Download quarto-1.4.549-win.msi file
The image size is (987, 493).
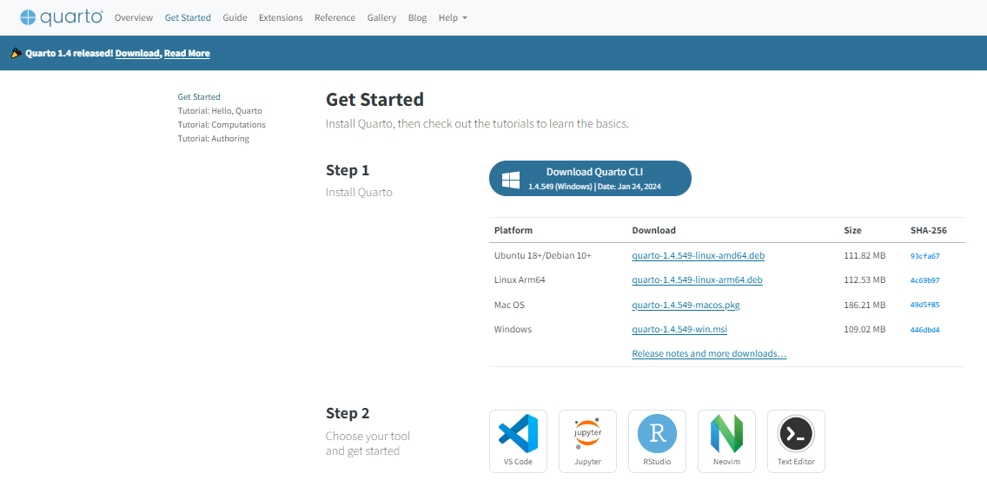coord(679,330)
